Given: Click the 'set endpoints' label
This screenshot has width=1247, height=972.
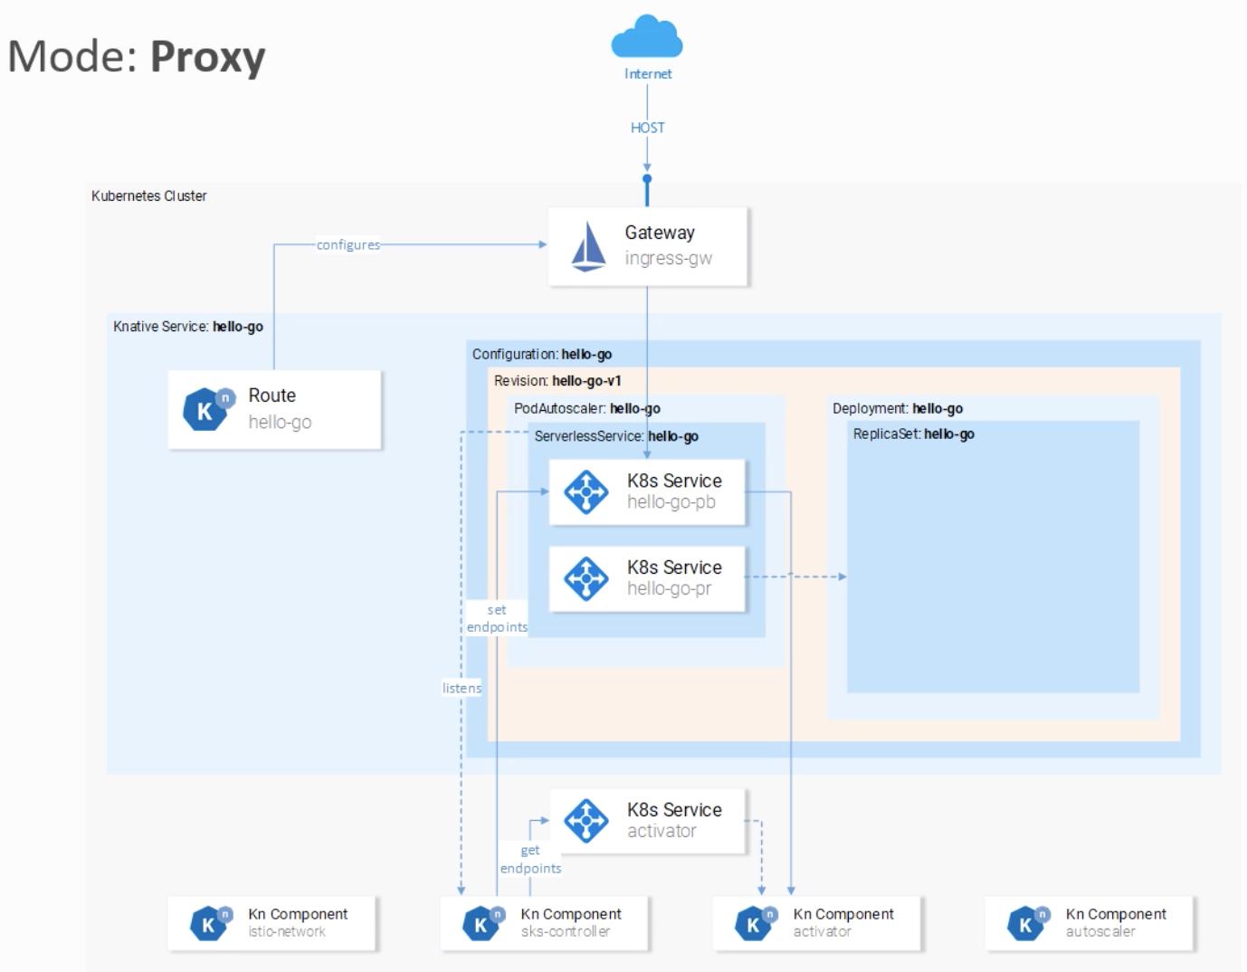Looking at the screenshot, I should point(497,618).
